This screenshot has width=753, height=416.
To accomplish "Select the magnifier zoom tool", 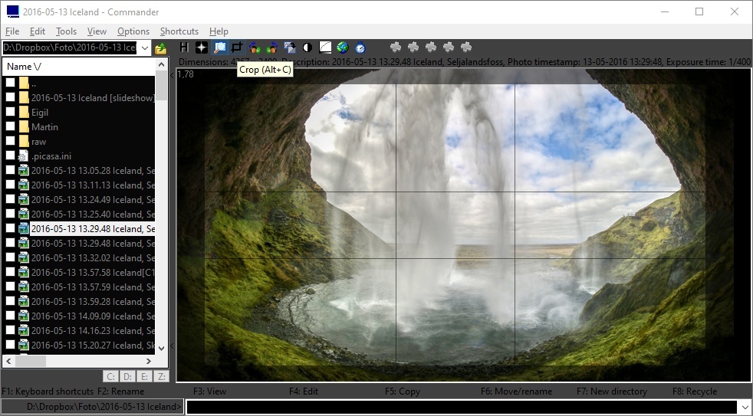I will 219,47.
